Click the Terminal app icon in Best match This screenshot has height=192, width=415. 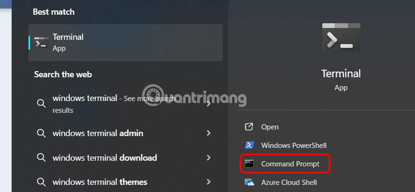[x=41, y=43]
